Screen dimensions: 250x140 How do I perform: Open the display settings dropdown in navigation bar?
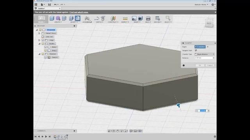point(131,131)
